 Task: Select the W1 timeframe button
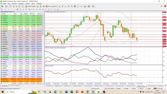pyautogui.click(x=55, y=9)
